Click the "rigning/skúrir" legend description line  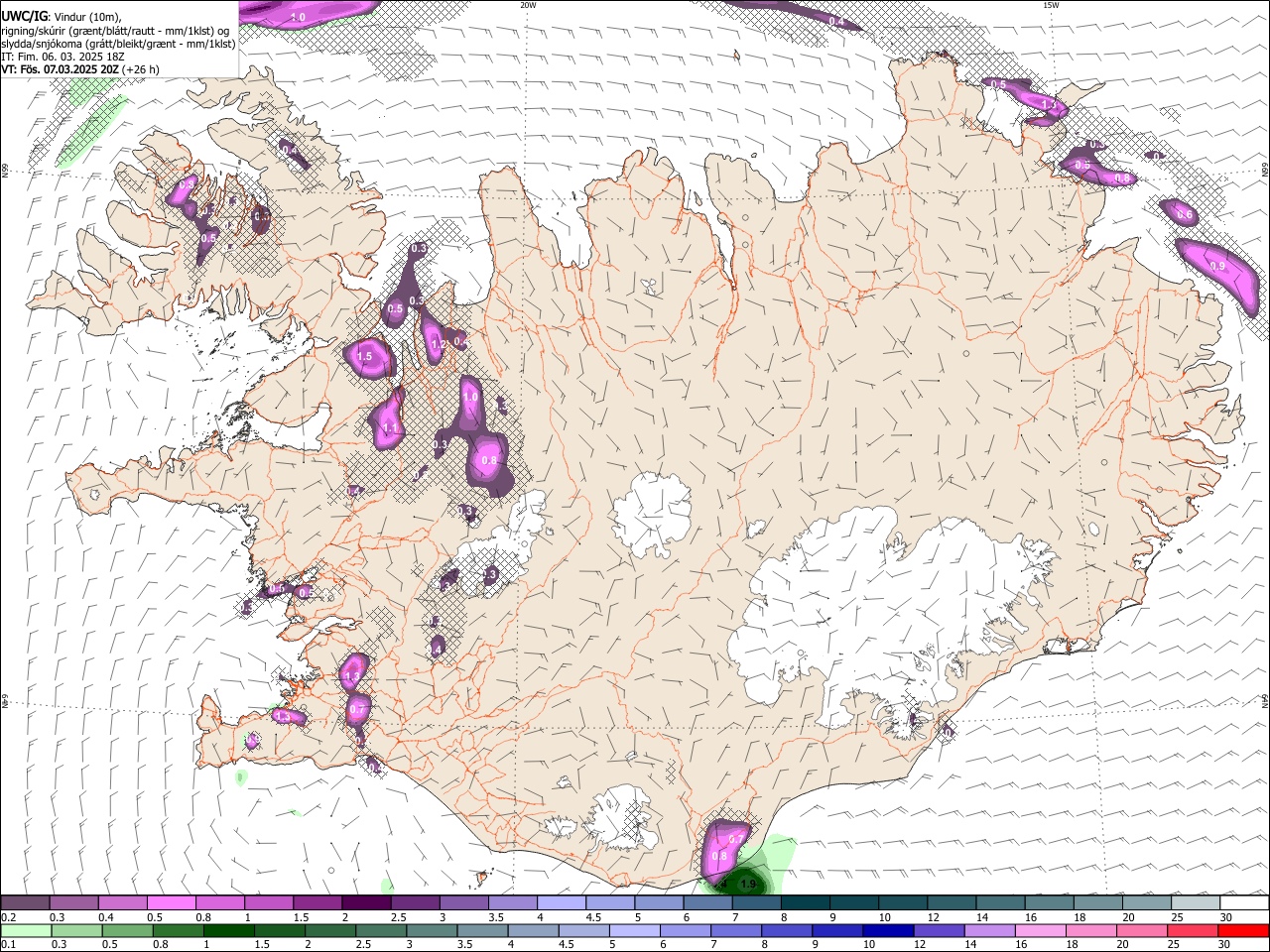[x=117, y=31]
